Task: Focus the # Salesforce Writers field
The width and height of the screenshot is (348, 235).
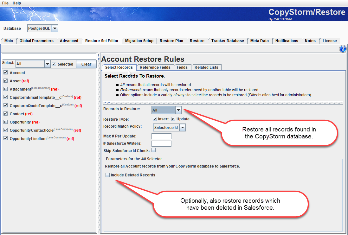Action: 161,143
